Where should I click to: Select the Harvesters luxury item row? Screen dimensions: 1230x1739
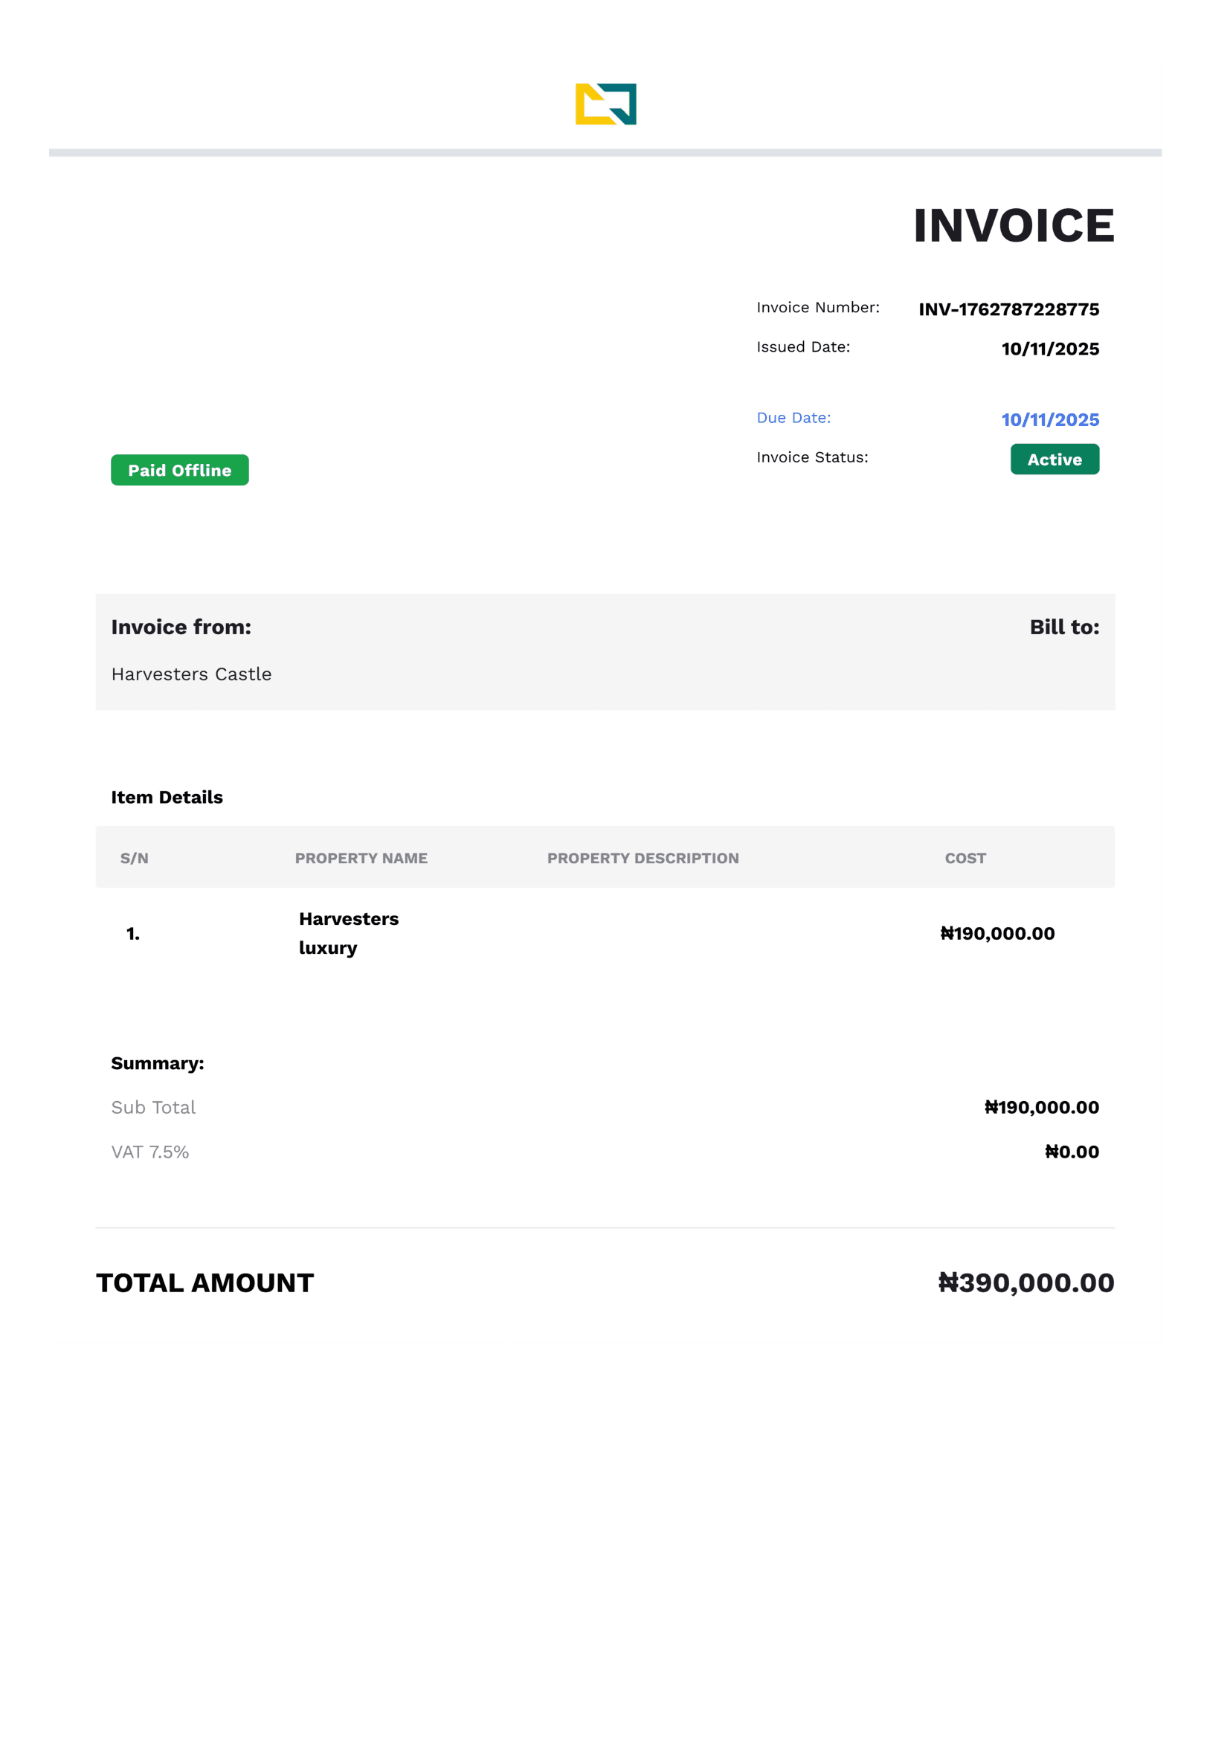coord(605,934)
